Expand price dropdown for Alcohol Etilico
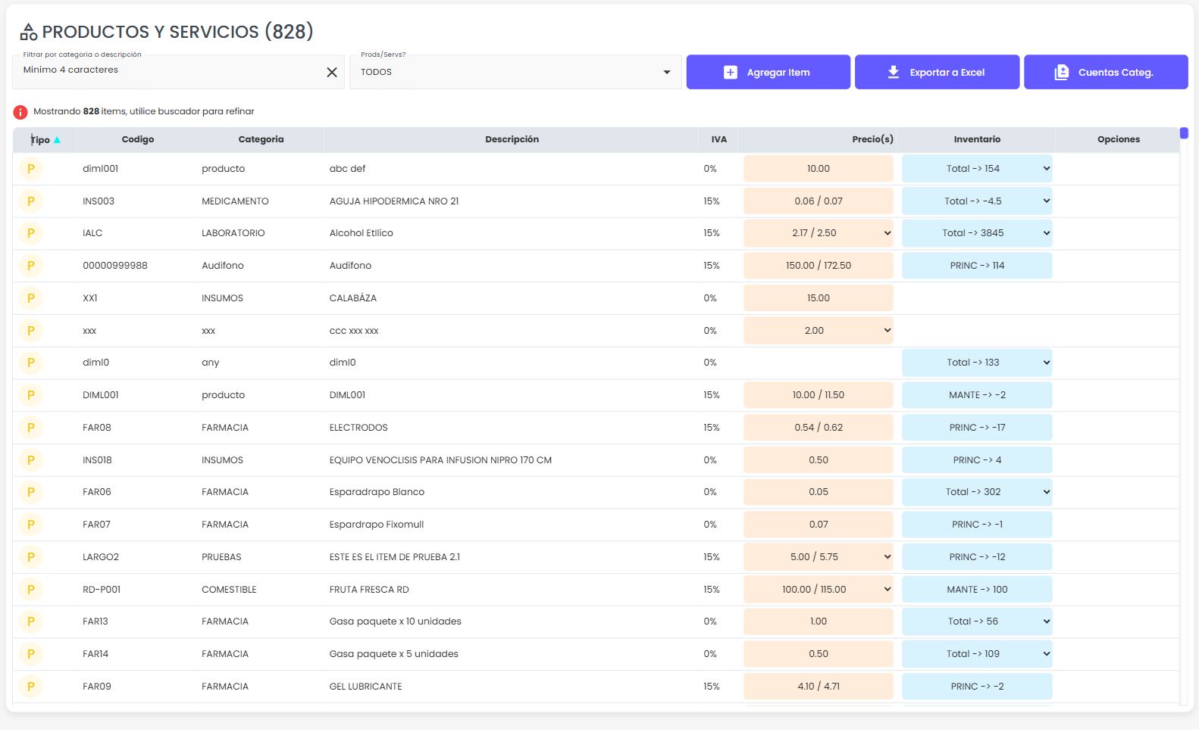 click(887, 233)
